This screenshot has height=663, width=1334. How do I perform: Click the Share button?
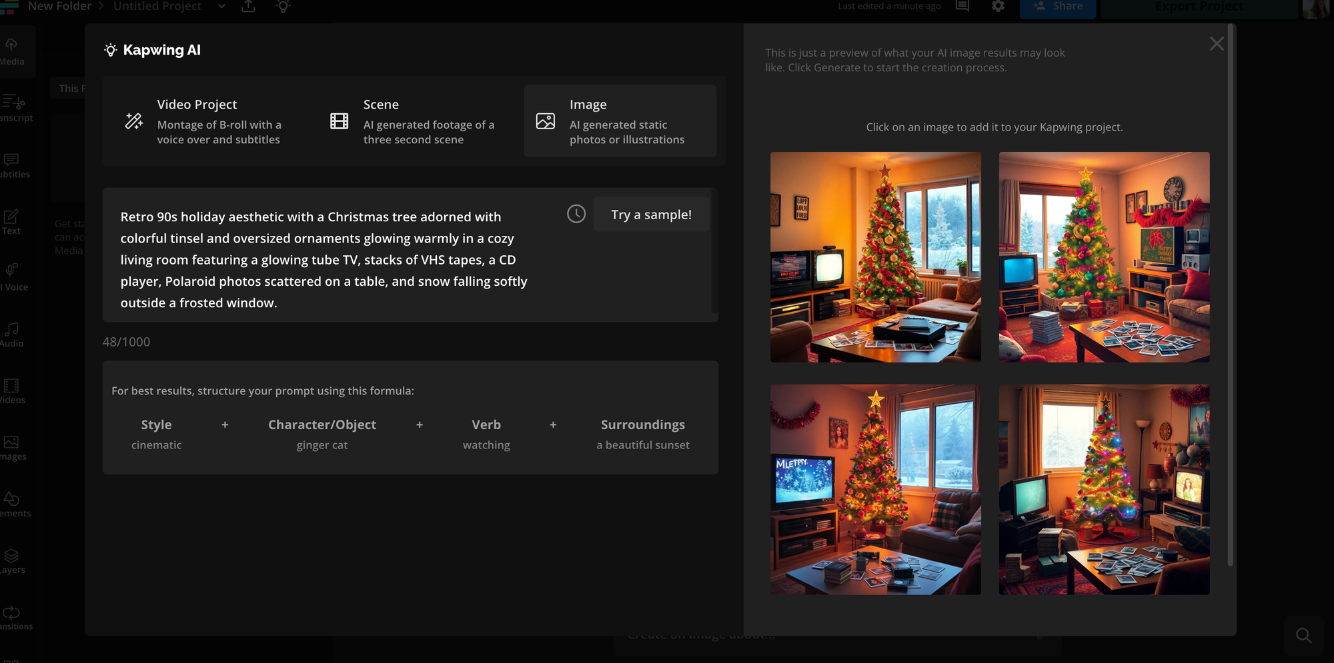[x=1057, y=5]
